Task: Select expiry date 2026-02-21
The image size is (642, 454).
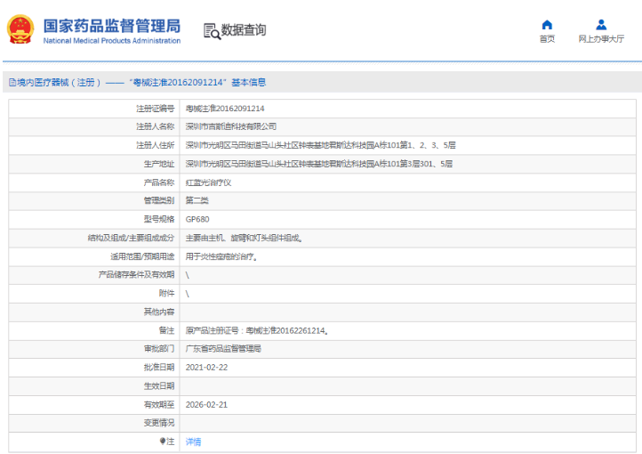Action: click(206, 404)
